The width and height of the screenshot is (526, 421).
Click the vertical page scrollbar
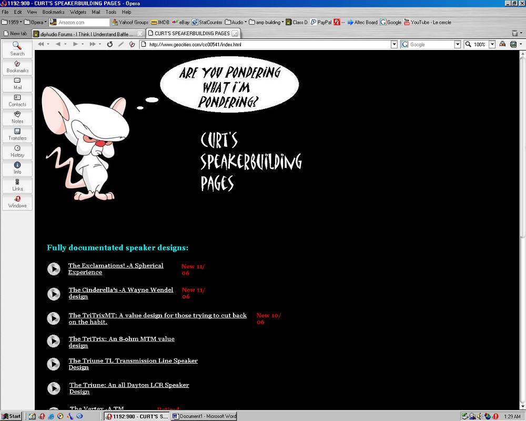click(x=523, y=230)
